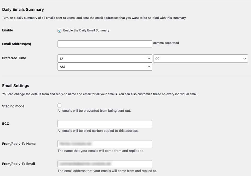This screenshot has height=176, width=251.
Task: Click the "Preferred Time" row label
Action: tap(14, 58)
